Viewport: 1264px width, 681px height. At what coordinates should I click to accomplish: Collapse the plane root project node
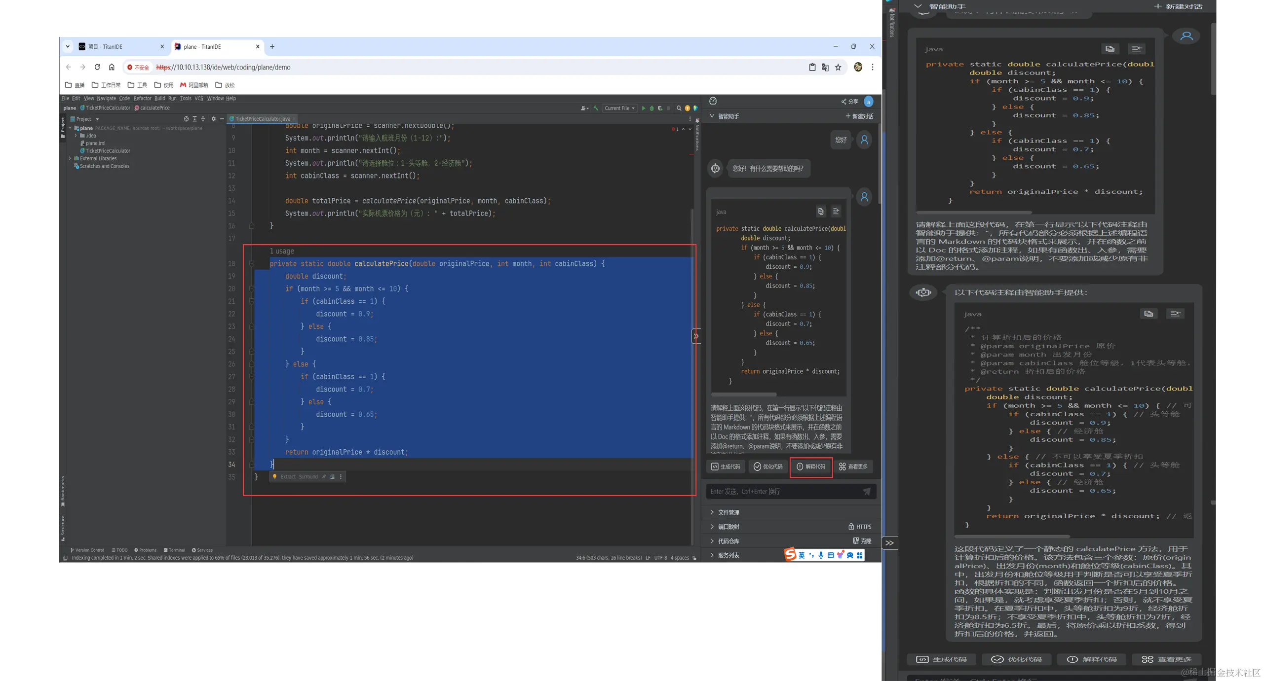70,128
